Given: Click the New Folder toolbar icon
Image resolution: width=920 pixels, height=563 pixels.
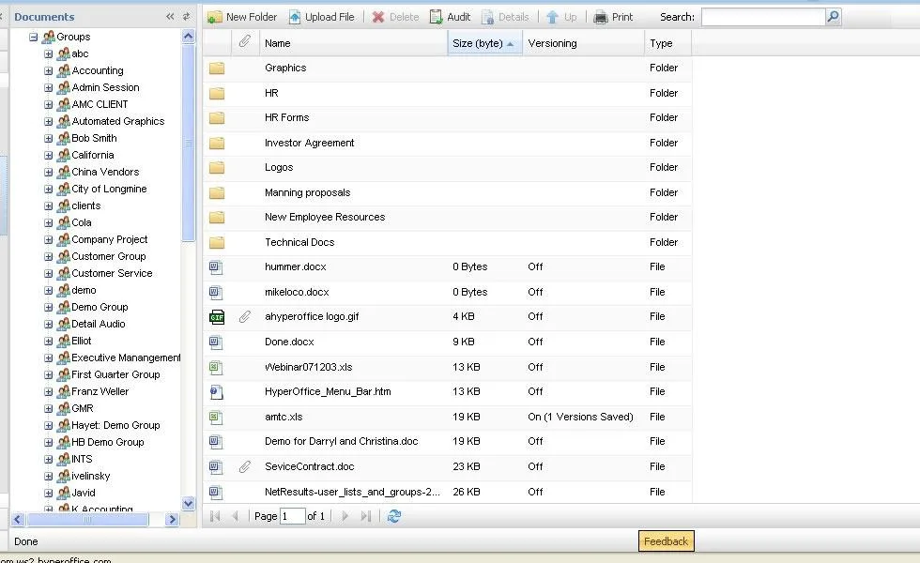Looking at the screenshot, I should click(x=215, y=17).
